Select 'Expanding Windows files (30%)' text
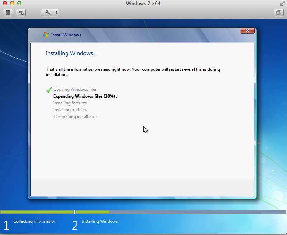 pyautogui.click(x=84, y=96)
